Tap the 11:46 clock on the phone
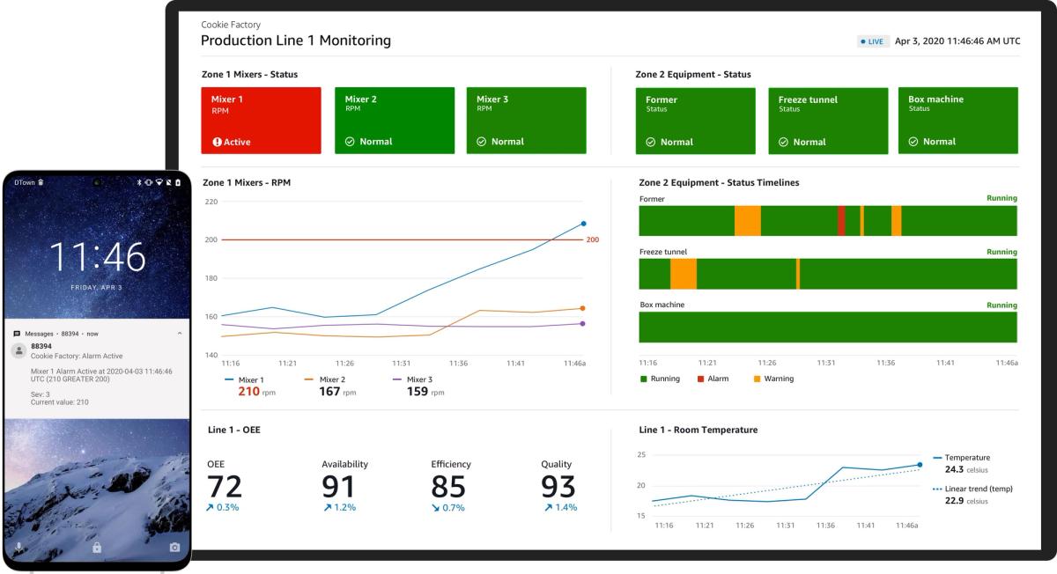The image size is (1057, 574). click(97, 257)
